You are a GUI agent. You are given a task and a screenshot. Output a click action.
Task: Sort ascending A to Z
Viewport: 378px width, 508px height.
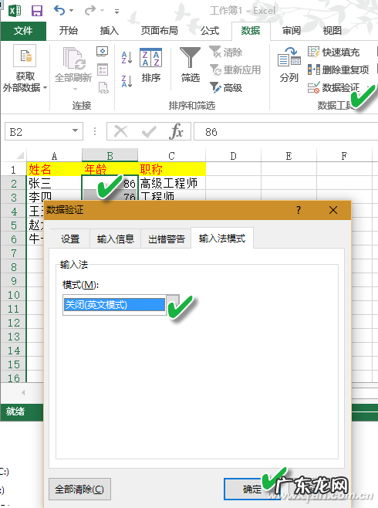[x=127, y=58]
